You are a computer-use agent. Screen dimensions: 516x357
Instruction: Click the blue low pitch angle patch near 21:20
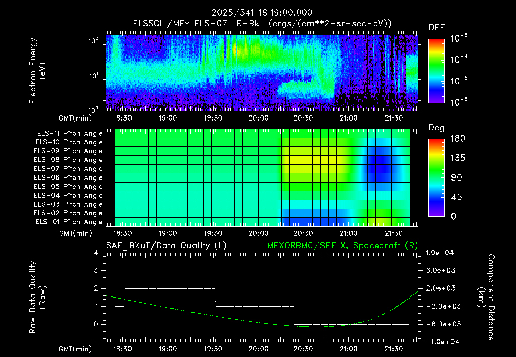[x=378, y=164]
